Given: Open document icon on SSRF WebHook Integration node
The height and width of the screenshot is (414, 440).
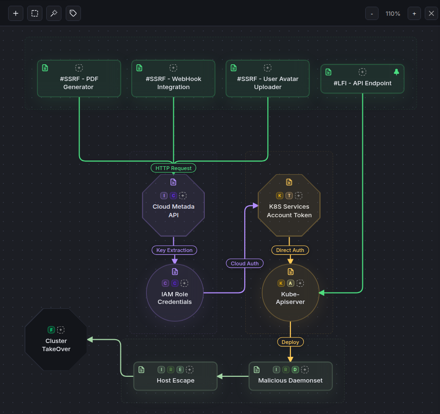Looking at the screenshot, I should (x=139, y=68).
